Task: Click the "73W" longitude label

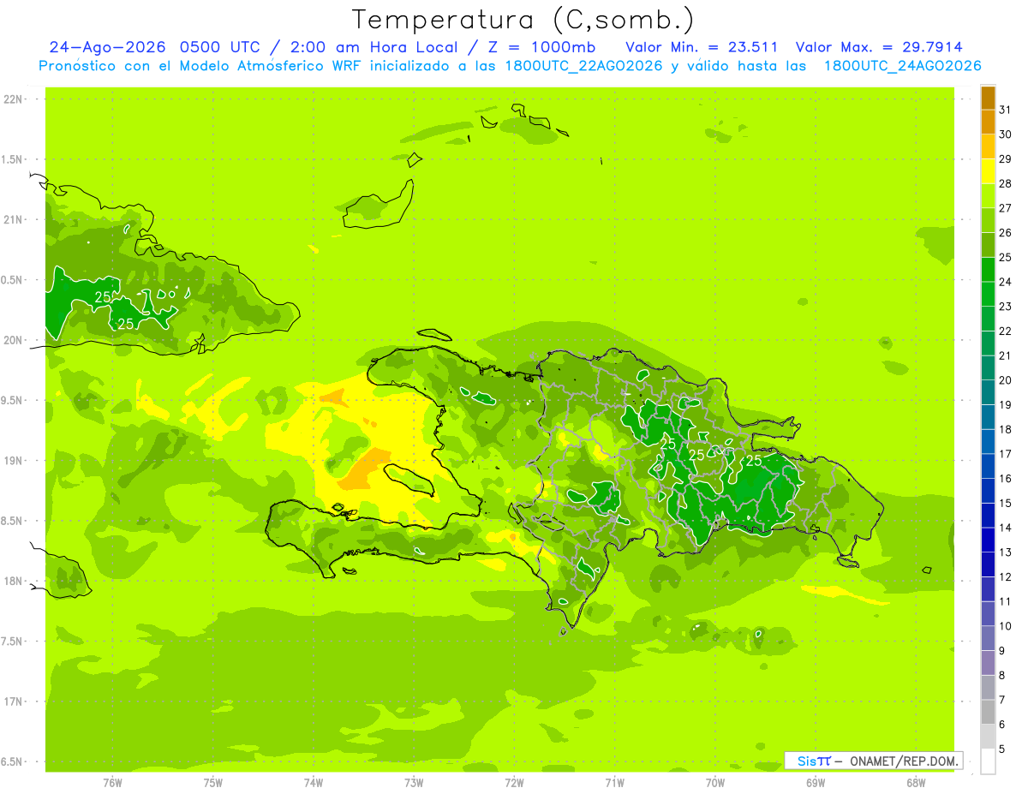Action: click(414, 783)
